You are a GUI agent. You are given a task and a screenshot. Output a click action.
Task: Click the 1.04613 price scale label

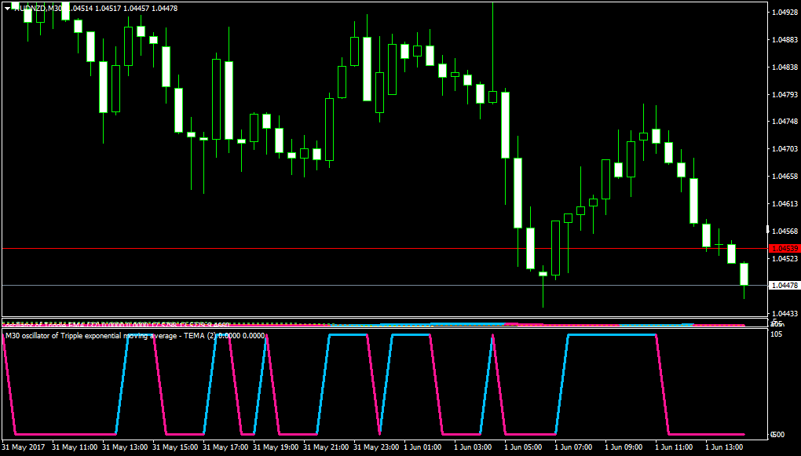(785, 204)
